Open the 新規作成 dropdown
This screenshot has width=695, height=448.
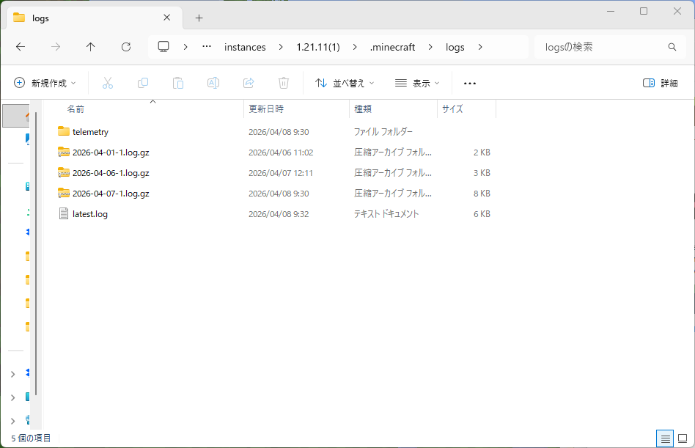point(45,83)
